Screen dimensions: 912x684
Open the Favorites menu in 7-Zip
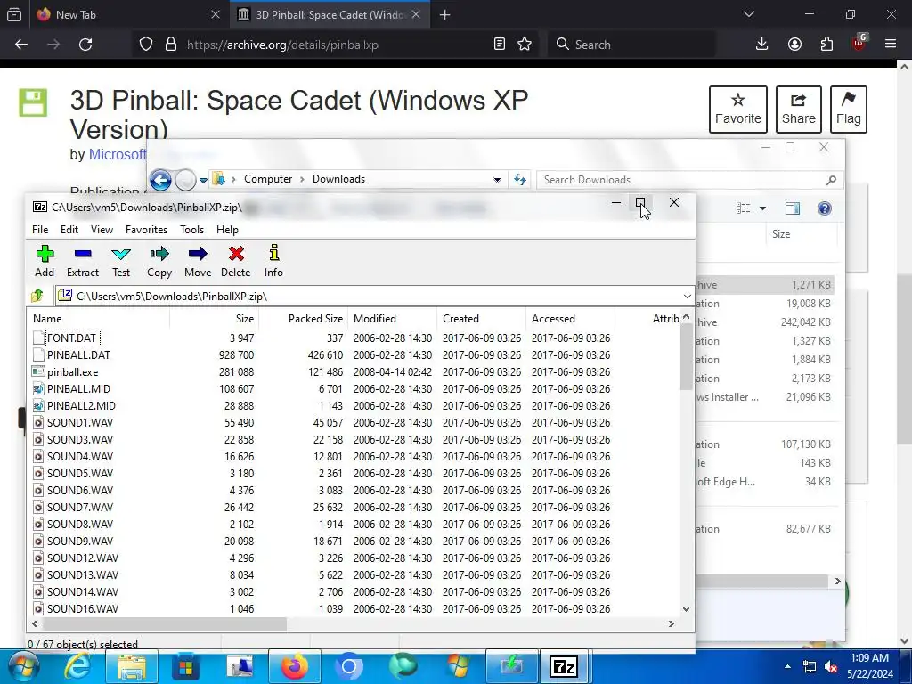(x=147, y=230)
